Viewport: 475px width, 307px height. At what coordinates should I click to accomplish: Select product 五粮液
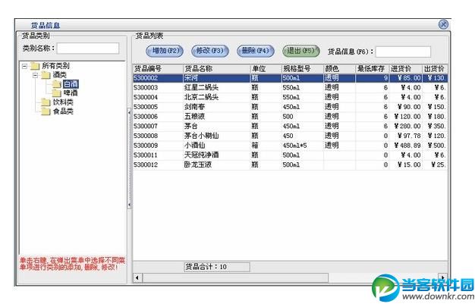tap(194, 117)
